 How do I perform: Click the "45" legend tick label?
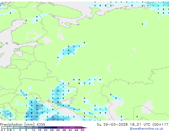(x=76, y=130)
